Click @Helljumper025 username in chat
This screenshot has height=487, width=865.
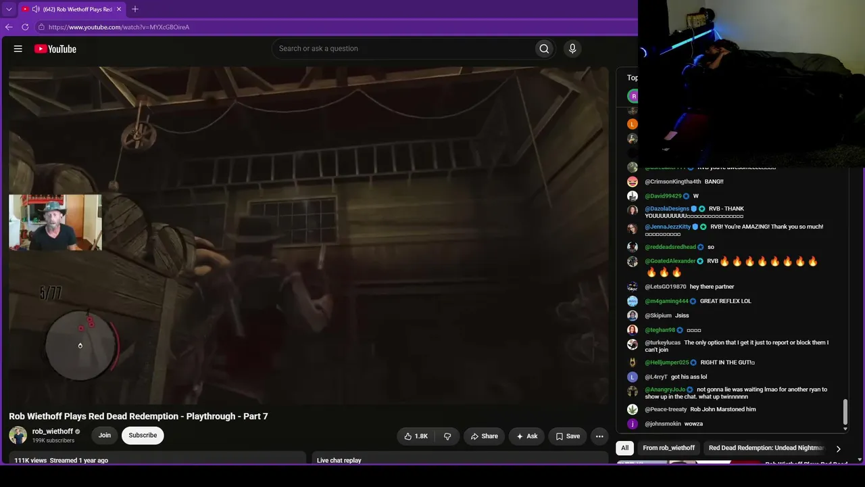pos(667,363)
